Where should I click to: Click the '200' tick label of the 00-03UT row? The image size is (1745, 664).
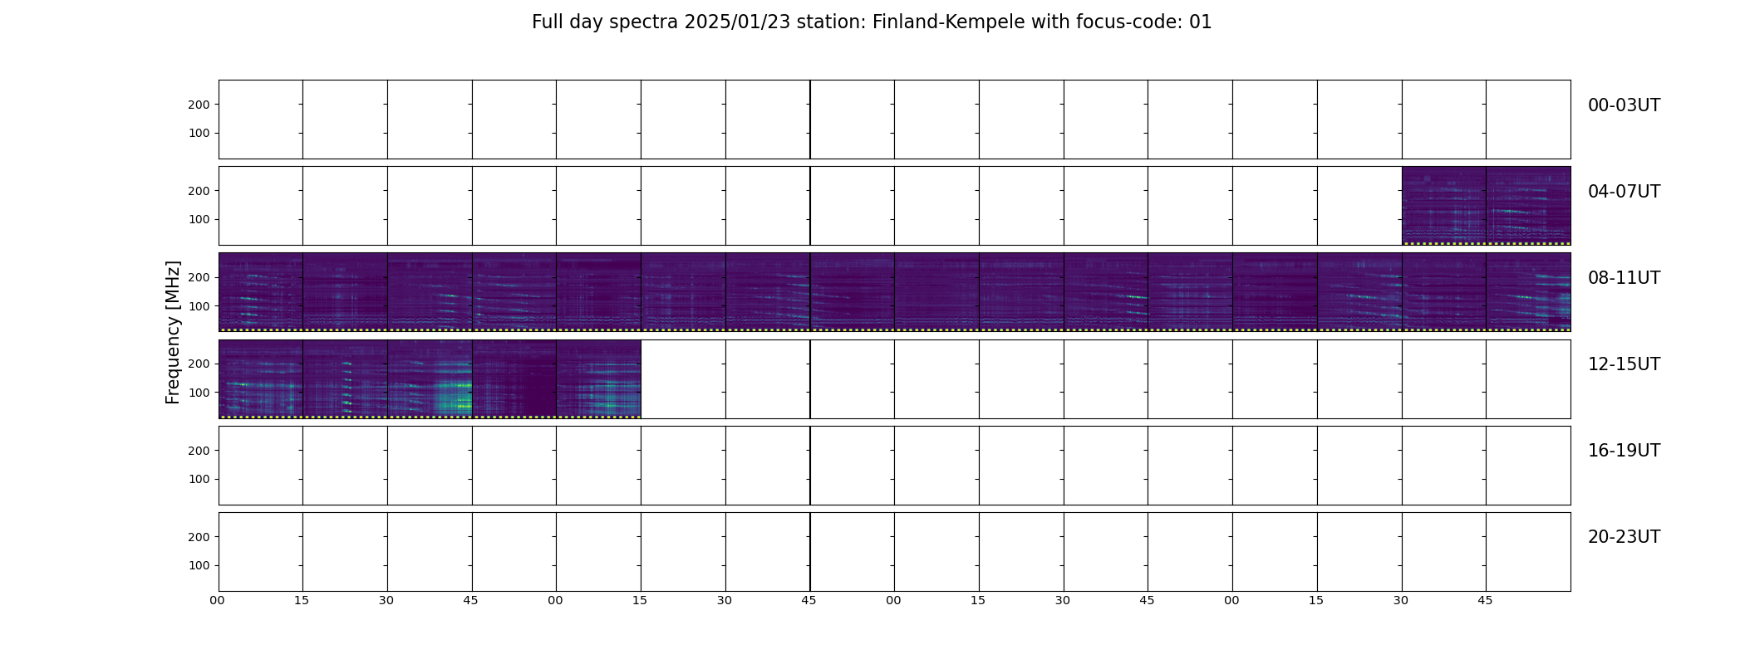(x=199, y=105)
